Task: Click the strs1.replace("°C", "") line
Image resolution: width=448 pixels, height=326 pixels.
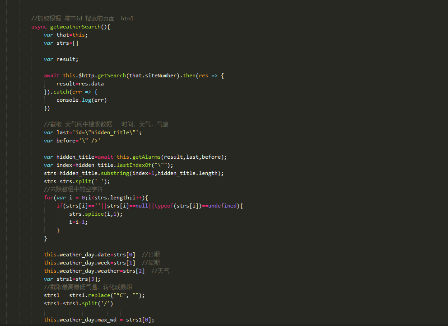Action: [94, 295]
